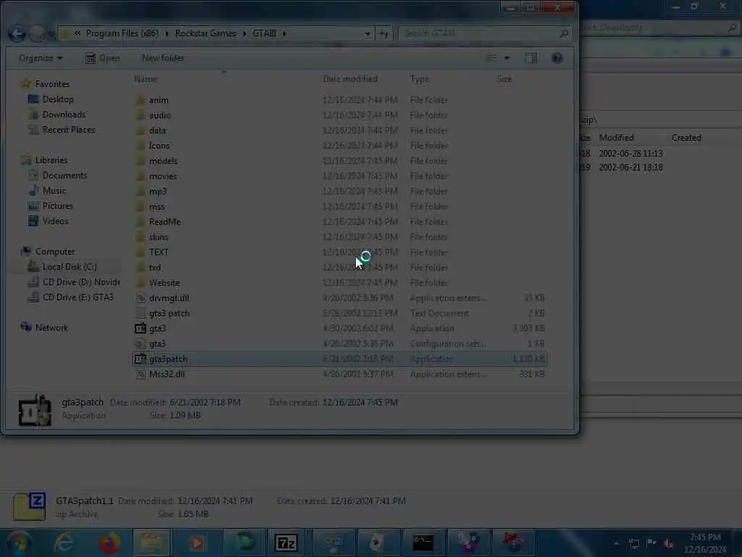The height and width of the screenshot is (557, 742).
Task: Click Created column in 7-Zip window
Action: coord(686,137)
